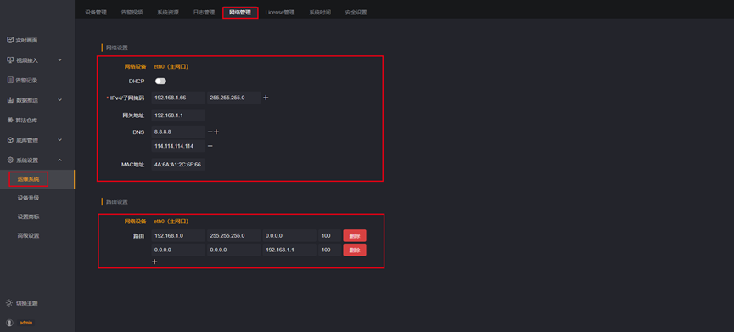This screenshot has height=332, width=734.
Task: Click the MAC地址 field
Action: click(x=178, y=165)
